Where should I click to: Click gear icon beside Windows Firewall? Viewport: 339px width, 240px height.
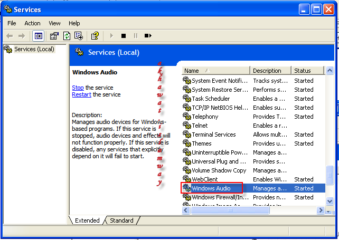(186, 197)
